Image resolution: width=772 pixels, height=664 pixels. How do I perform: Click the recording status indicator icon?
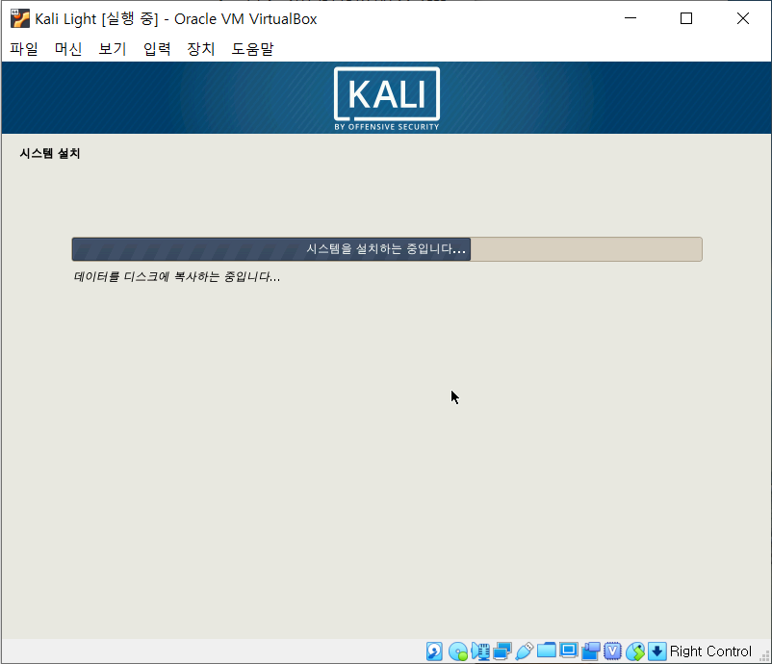[x=591, y=651]
